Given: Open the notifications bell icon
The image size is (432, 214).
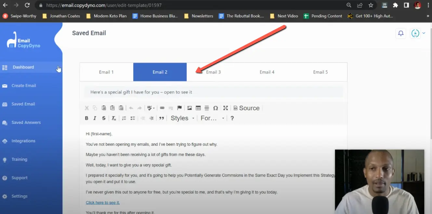Looking at the screenshot, I should (x=400, y=33).
